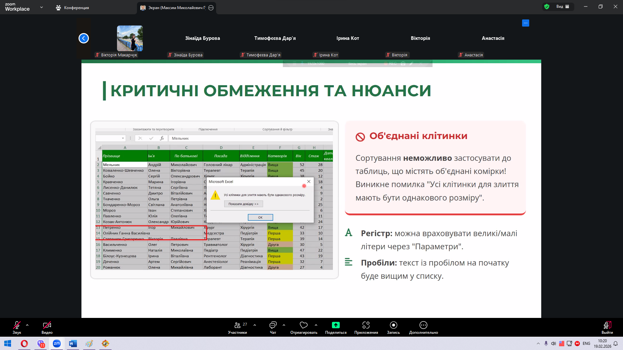Viewport: 623px width, 350px height.
Task: Click the Leave meeting icon
Action: (607, 325)
